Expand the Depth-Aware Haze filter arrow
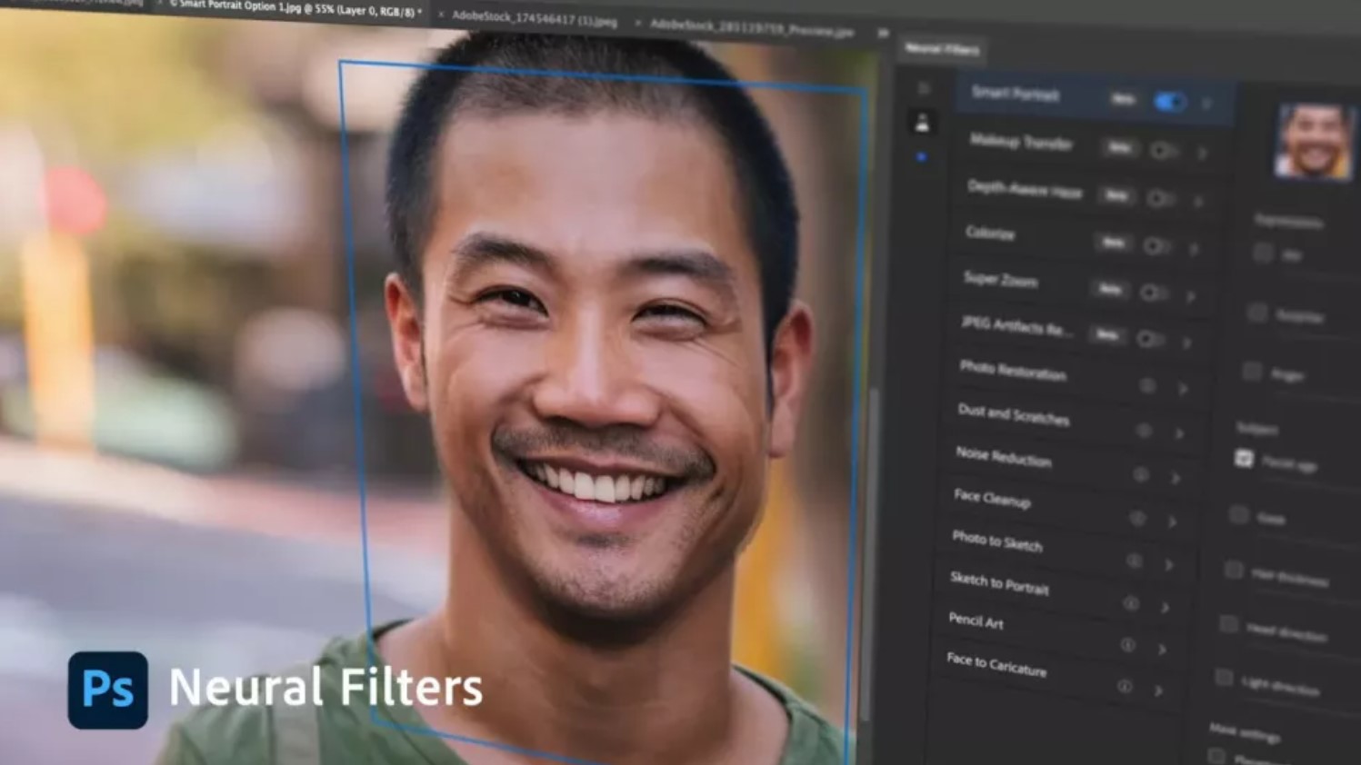The height and width of the screenshot is (765, 1361). (x=1198, y=201)
